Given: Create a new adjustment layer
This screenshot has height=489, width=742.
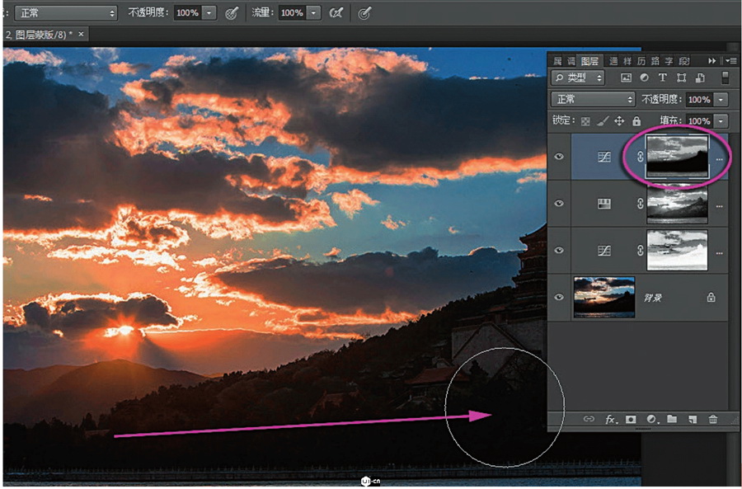Looking at the screenshot, I should pos(651,420).
